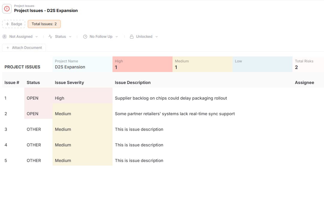Click OPEN status for issue 1
Image resolution: width=324 pixels, height=216 pixels.
click(x=32, y=98)
